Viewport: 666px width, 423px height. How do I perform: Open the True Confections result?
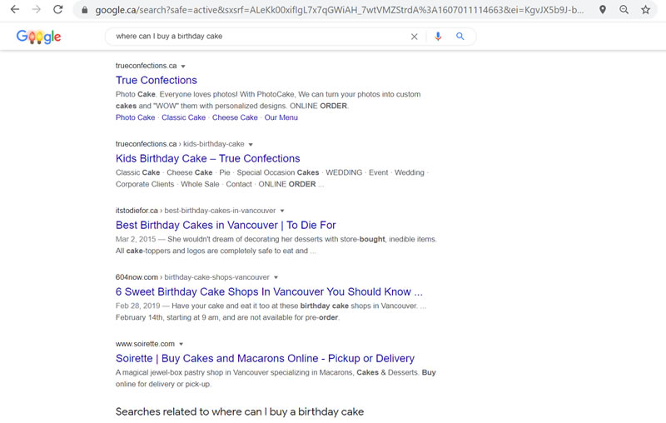click(157, 80)
